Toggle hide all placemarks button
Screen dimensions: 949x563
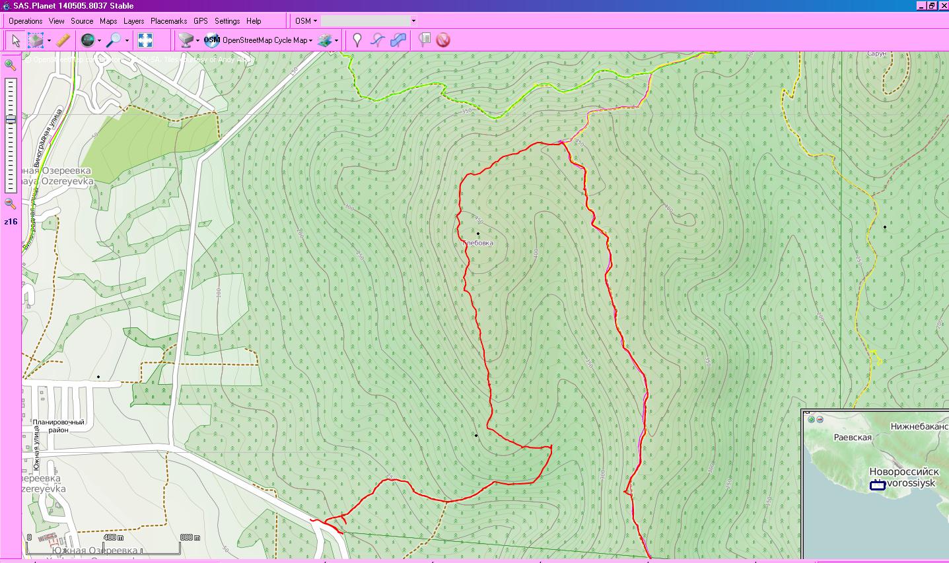[x=443, y=40]
